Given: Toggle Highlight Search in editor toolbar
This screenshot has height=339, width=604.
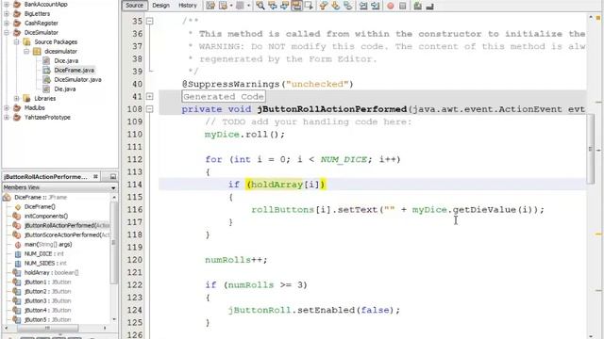Looking at the screenshot, I should pos(296,6).
